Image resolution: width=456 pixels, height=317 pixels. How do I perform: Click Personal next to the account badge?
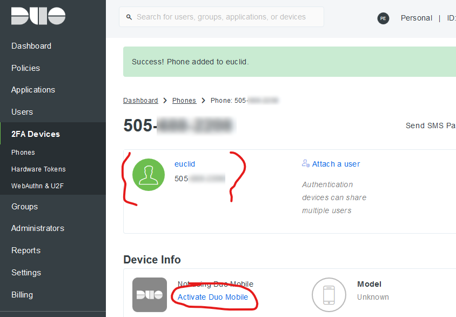tap(416, 18)
